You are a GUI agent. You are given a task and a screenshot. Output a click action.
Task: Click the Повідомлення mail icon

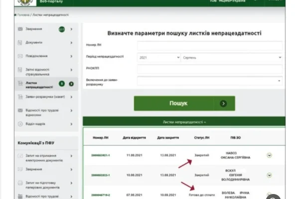coord(20,56)
